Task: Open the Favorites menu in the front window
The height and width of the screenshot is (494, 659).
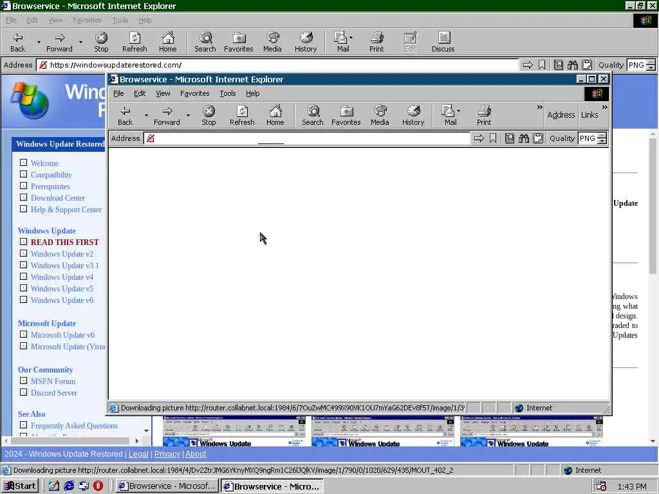Action: pyautogui.click(x=194, y=93)
